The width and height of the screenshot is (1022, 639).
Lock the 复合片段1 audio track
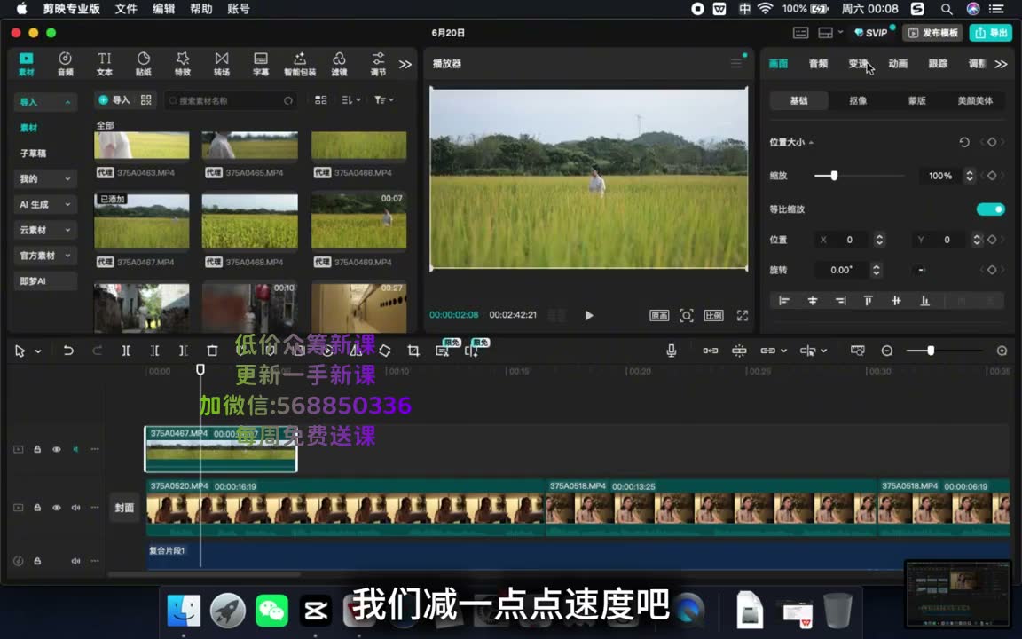point(37,561)
